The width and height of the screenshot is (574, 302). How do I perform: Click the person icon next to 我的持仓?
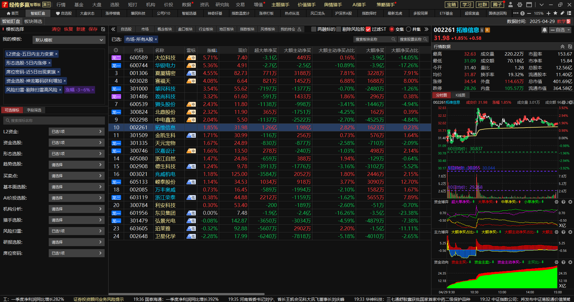click(x=299, y=29)
